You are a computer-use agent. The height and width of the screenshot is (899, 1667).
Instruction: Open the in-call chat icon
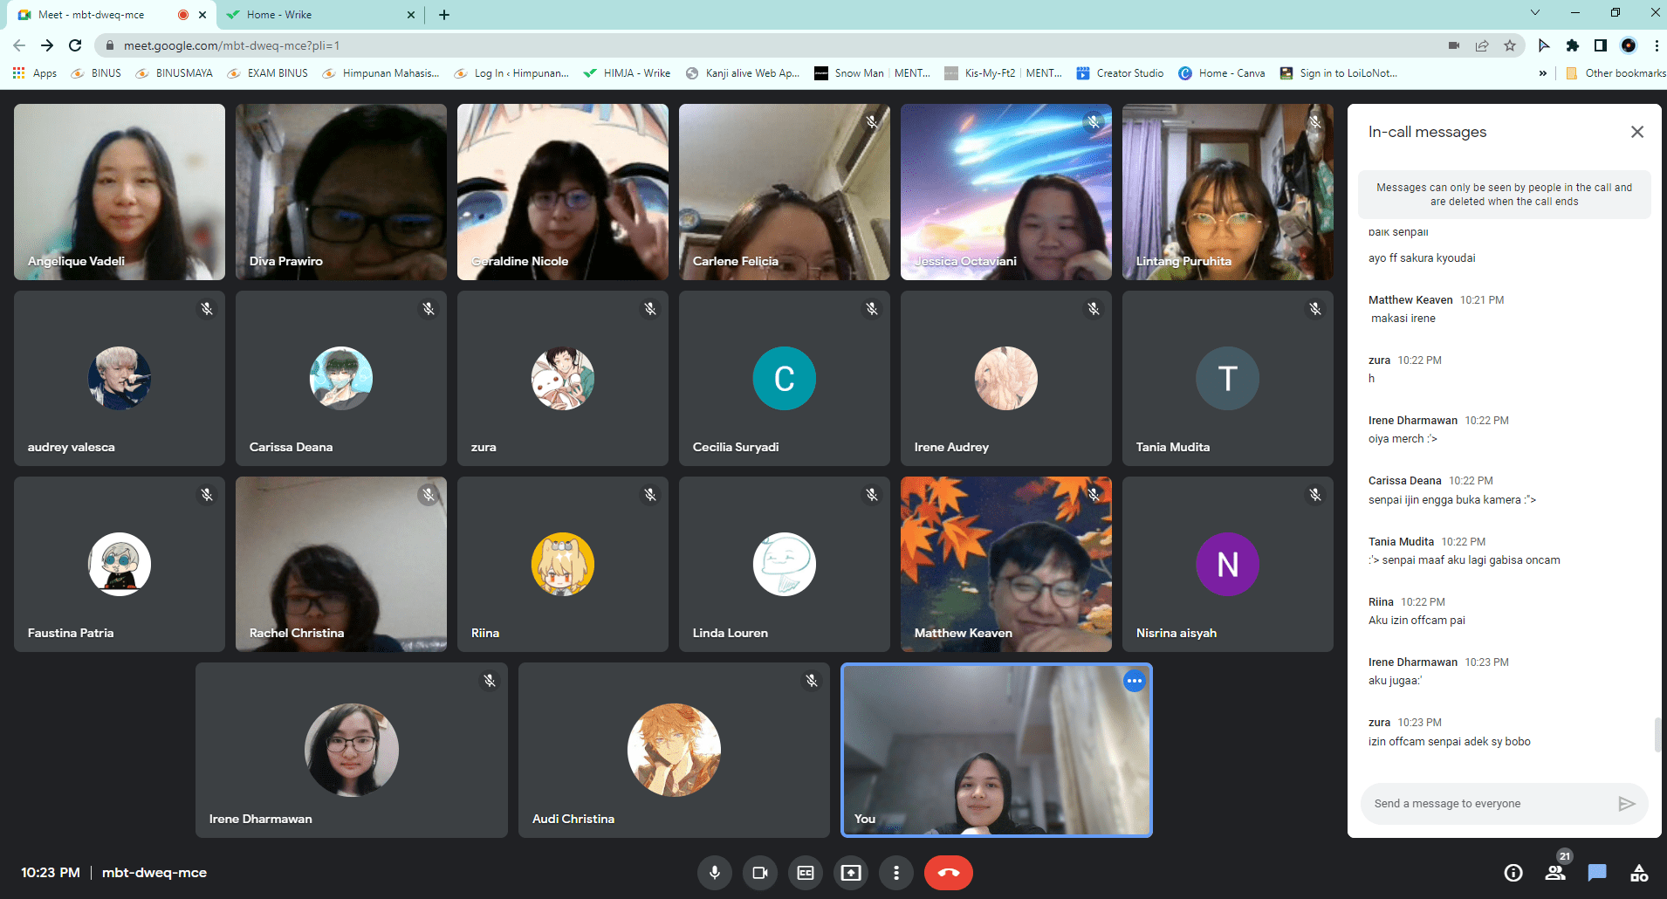tap(1596, 872)
